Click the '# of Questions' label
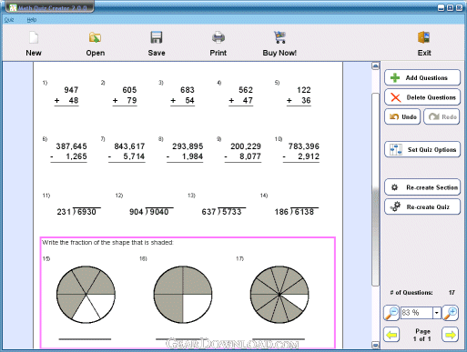 pos(411,293)
